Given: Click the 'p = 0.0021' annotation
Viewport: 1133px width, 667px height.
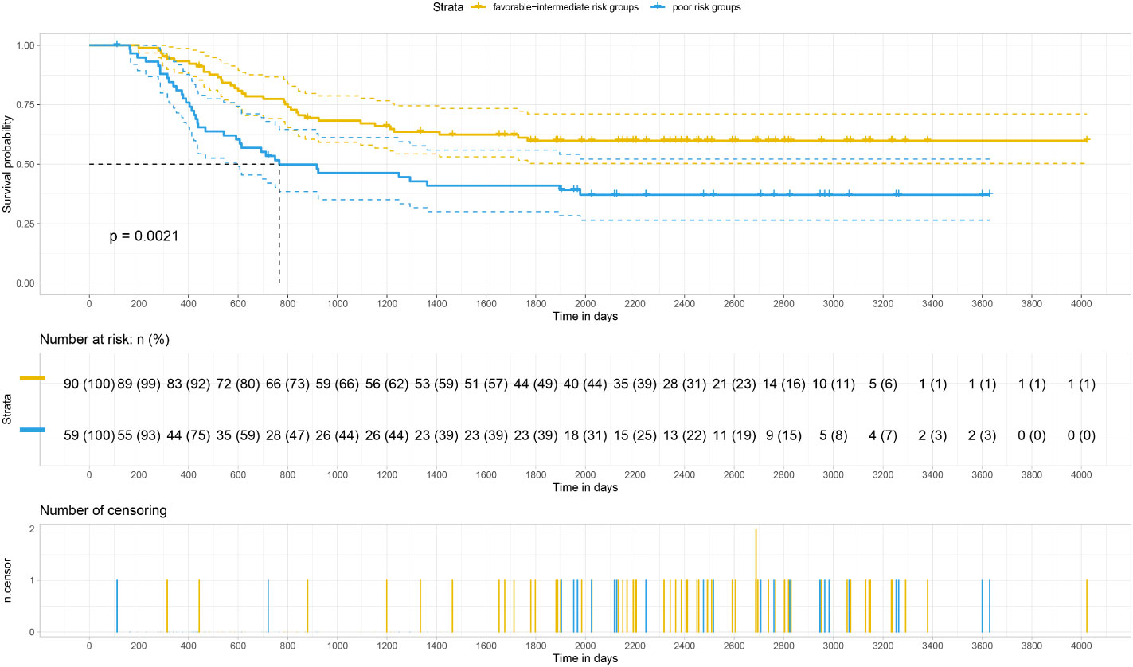Looking at the screenshot, I should pyautogui.click(x=144, y=236).
